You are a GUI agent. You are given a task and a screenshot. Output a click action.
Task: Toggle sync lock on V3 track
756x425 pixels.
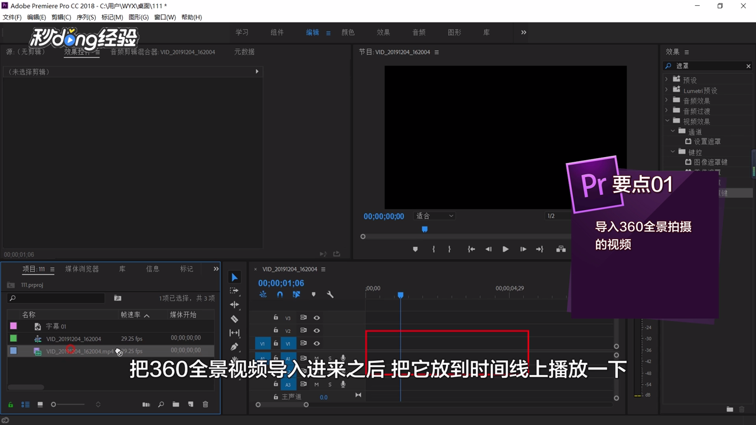pyautogui.click(x=304, y=318)
